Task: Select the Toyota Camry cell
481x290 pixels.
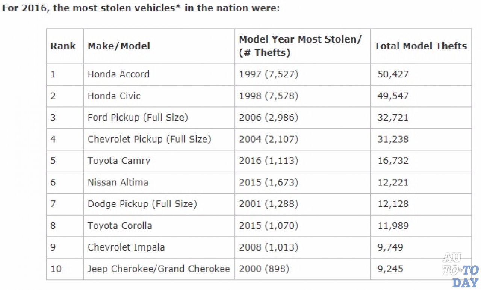Action: pos(119,161)
